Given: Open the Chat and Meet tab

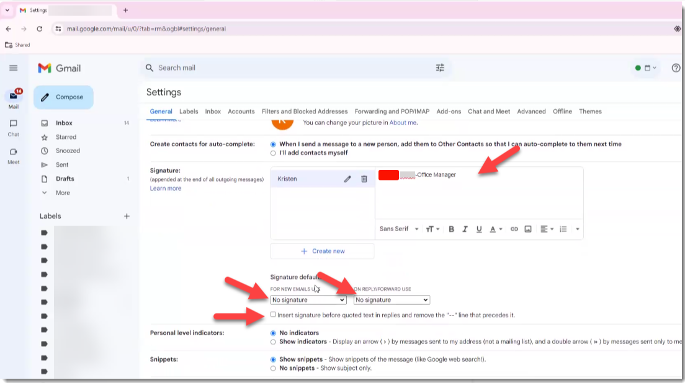Looking at the screenshot, I should coord(489,112).
